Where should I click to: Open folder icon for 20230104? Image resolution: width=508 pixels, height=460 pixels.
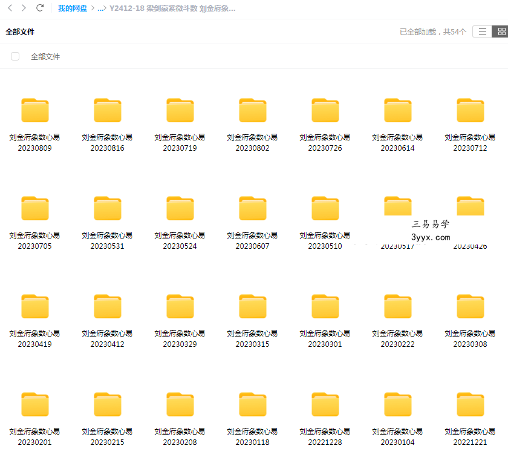[x=398, y=405]
